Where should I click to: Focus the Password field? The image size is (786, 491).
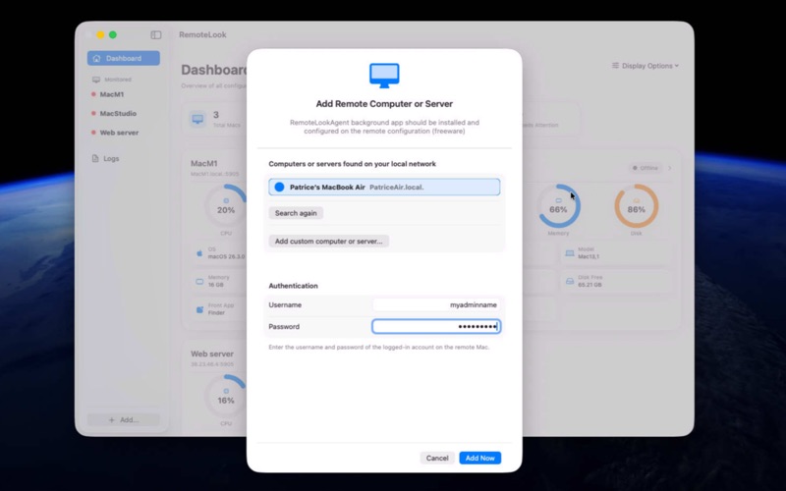pos(436,327)
